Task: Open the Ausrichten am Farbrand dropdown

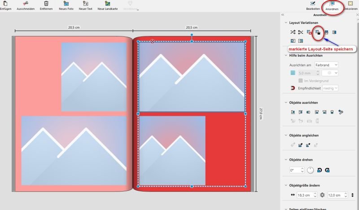Action: [326, 65]
